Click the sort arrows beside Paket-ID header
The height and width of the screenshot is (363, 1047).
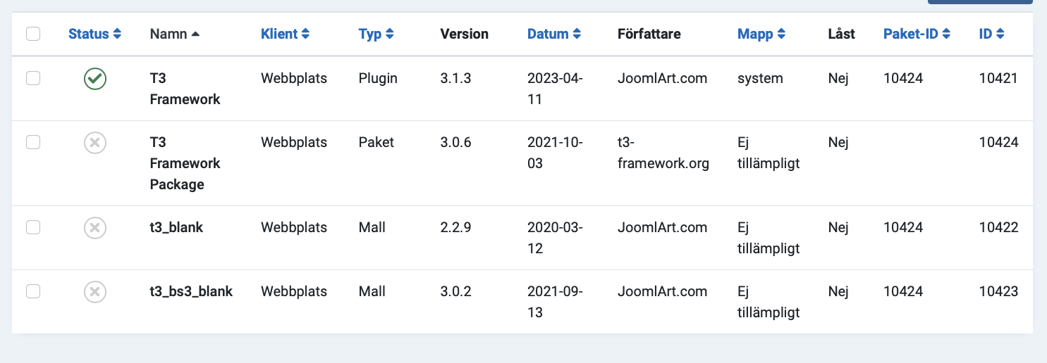pos(946,34)
